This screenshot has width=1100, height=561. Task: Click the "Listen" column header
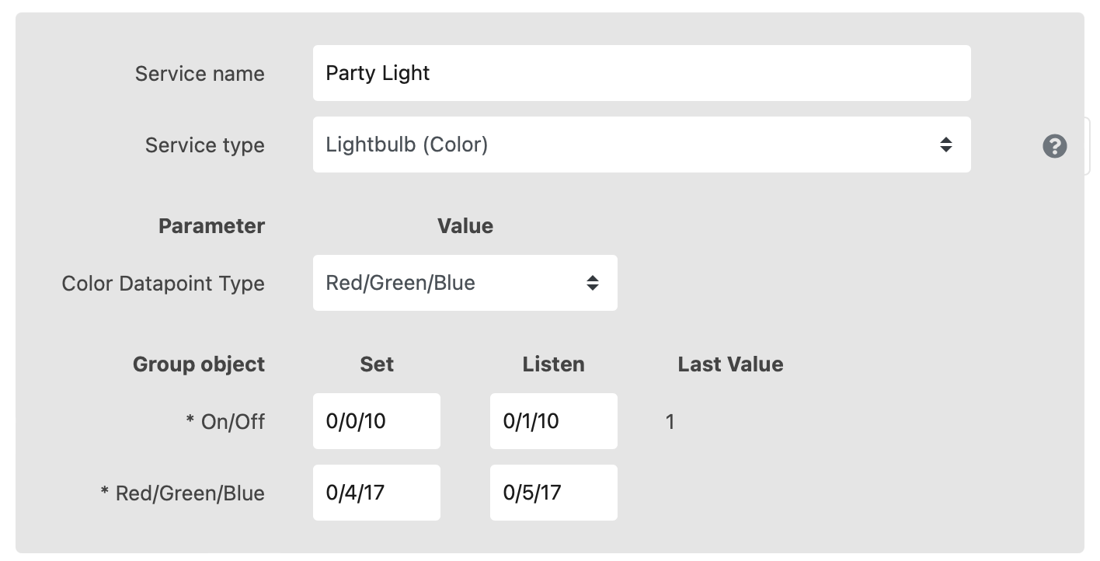click(x=553, y=364)
